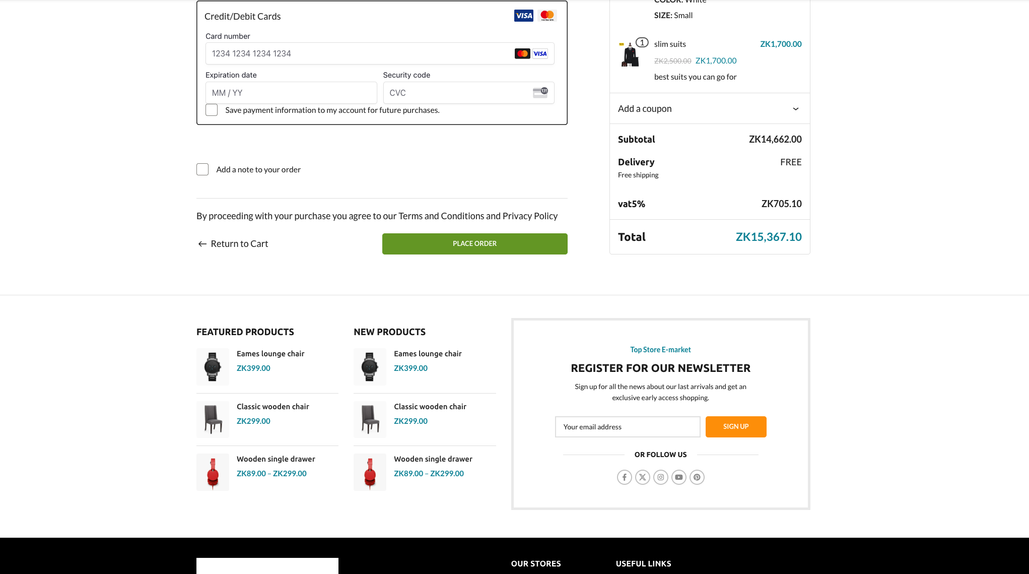
Task: Click the Facebook follow icon
Action: pos(624,477)
